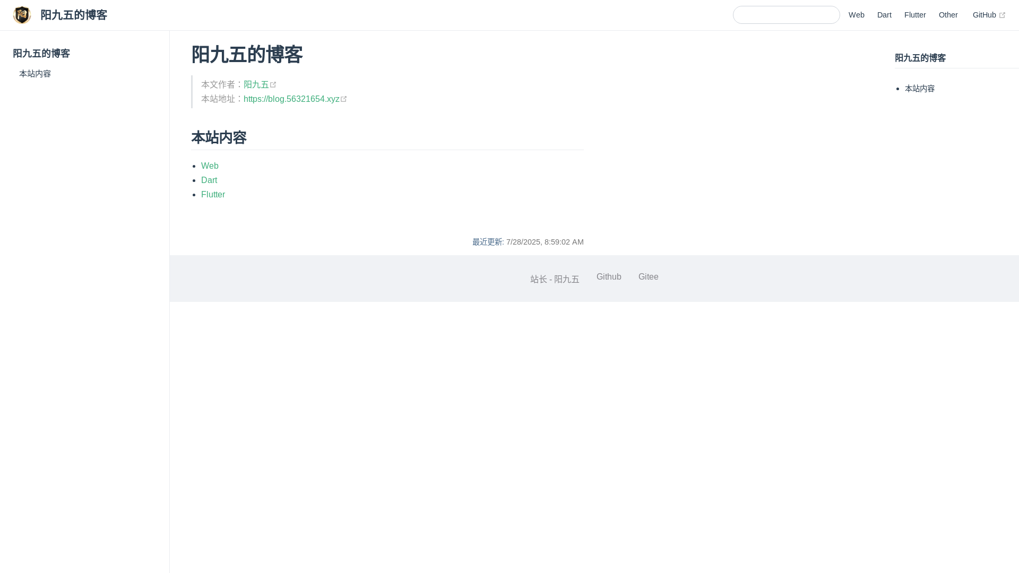Click the blog logo avatar icon

pos(22,15)
